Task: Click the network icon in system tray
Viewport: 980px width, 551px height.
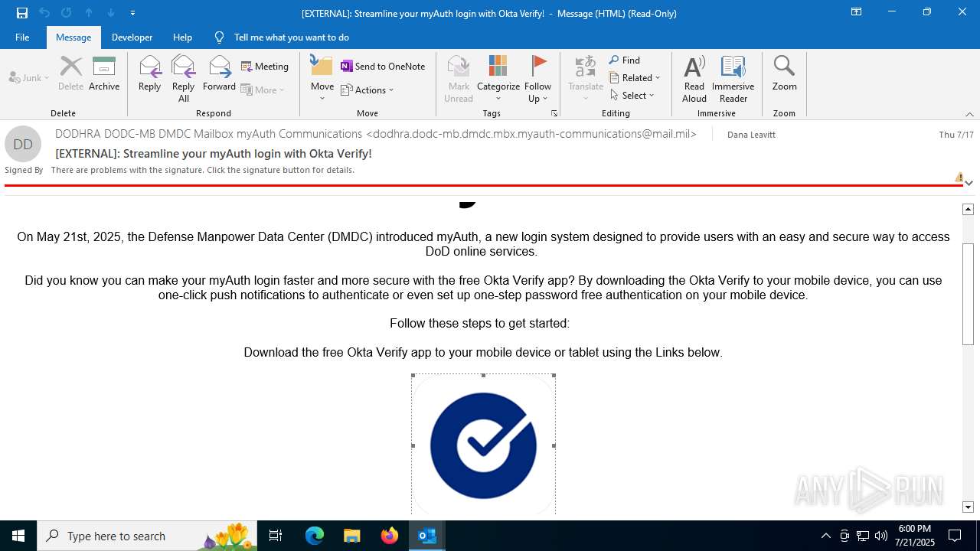Action: [x=863, y=536]
